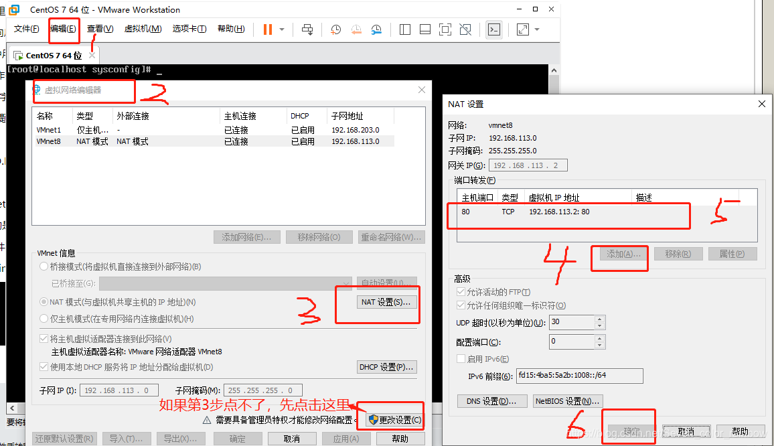The image size is (774, 446).
Task: Take a snapshot of this virtual machine
Action: pyautogui.click(x=335, y=29)
